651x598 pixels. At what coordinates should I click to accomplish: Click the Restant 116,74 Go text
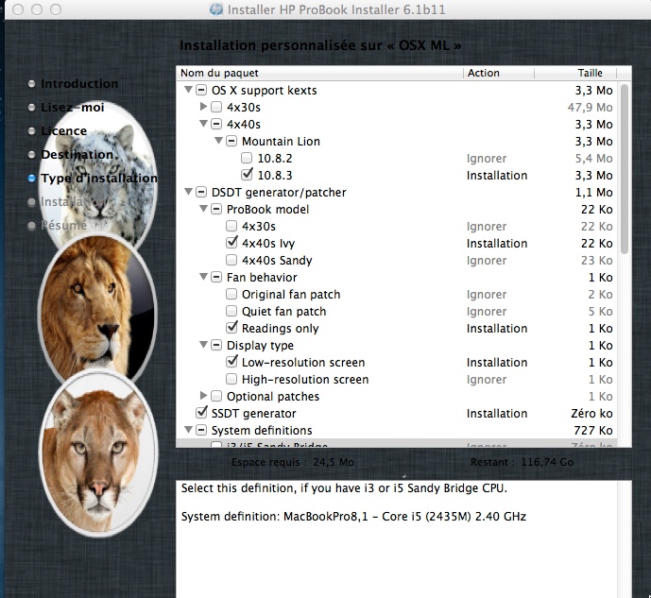tap(522, 462)
